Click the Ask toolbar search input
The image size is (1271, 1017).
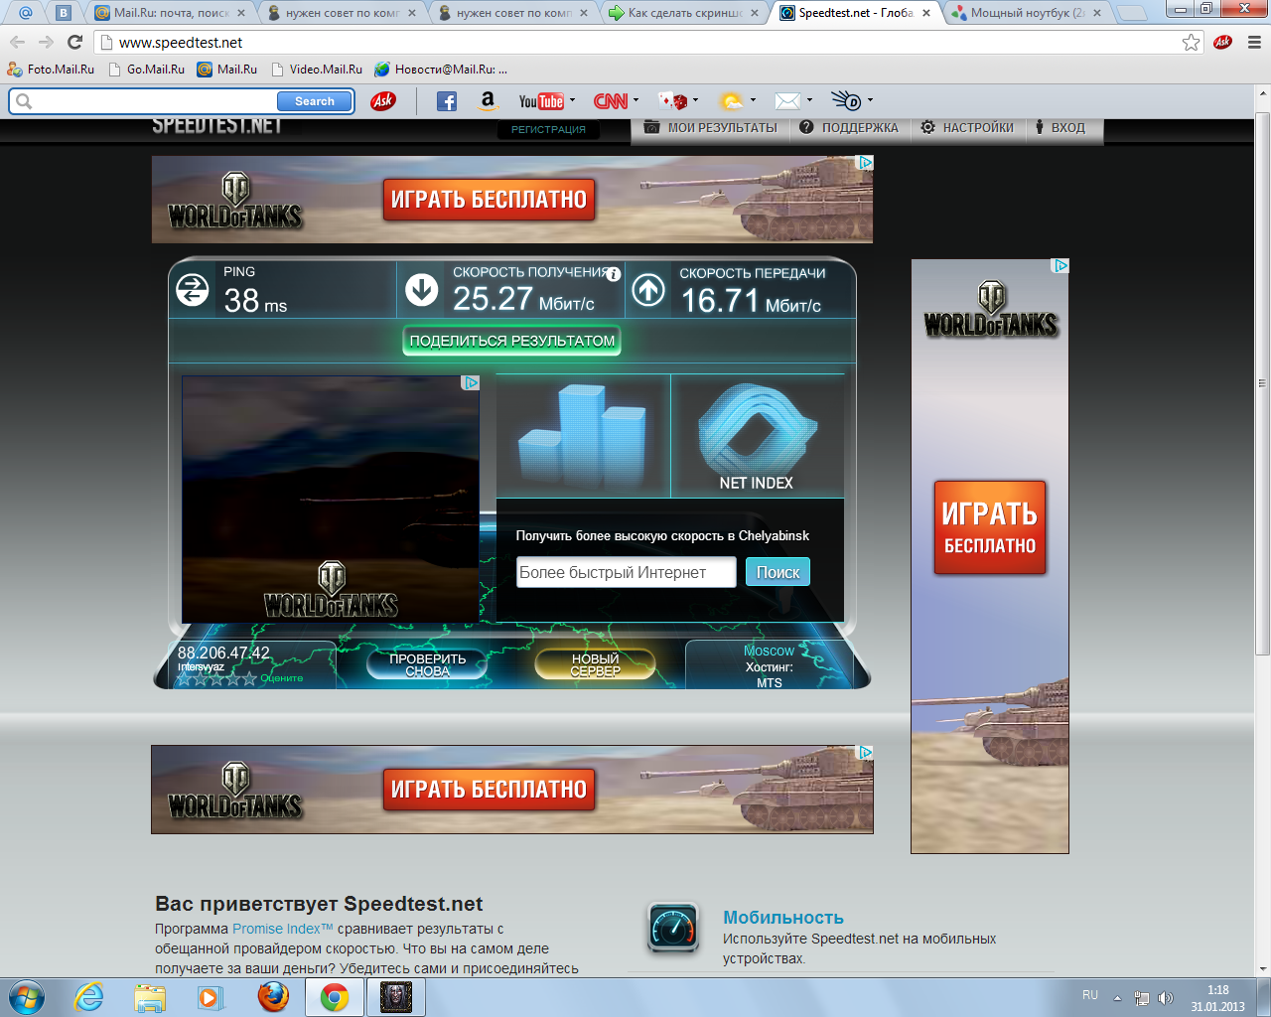point(145,101)
